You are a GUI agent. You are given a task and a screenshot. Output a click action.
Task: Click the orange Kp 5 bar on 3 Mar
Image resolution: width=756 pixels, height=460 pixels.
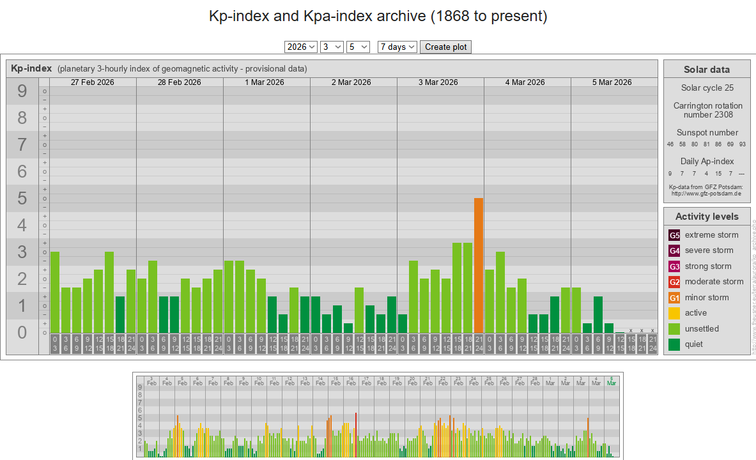click(479, 265)
